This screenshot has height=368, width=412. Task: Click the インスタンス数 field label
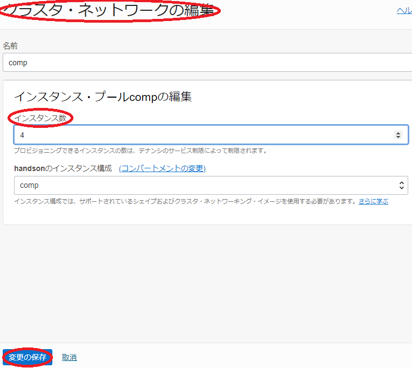[40, 118]
